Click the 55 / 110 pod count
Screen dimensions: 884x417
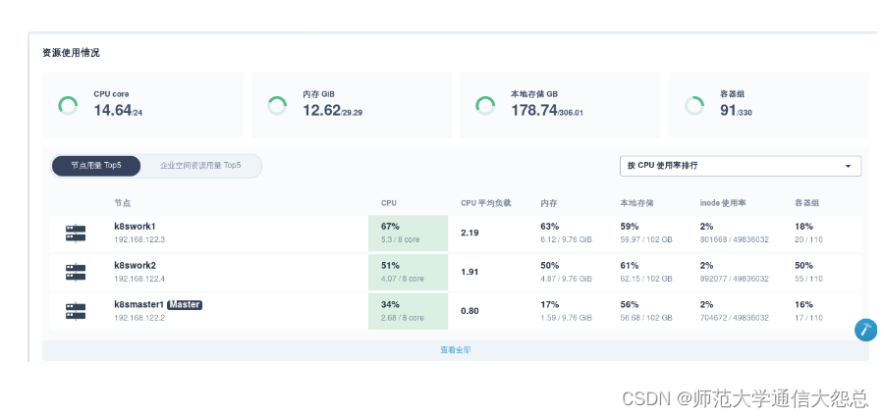pyautogui.click(x=808, y=279)
